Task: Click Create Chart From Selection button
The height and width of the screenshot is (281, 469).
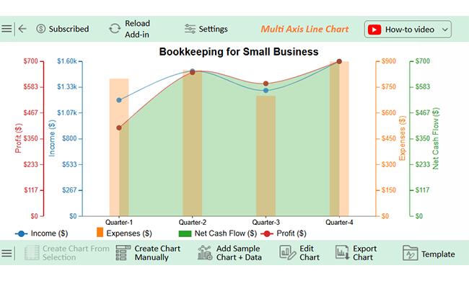Action: point(66,253)
